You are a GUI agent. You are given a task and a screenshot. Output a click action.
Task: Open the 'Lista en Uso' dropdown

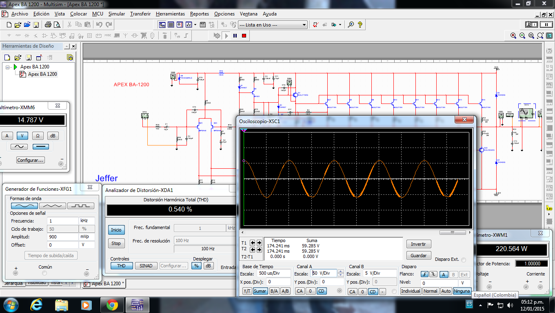click(304, 25)
